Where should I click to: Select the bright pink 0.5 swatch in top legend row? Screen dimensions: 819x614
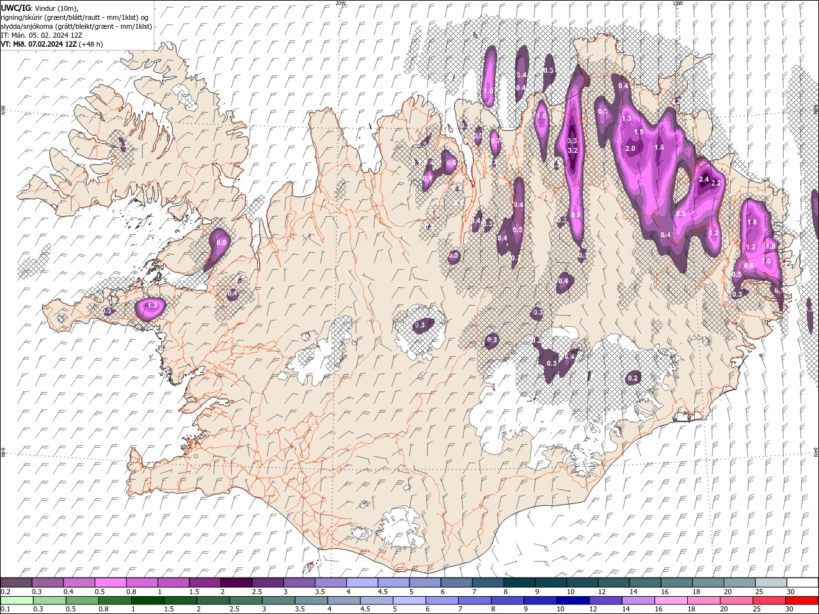110,583
